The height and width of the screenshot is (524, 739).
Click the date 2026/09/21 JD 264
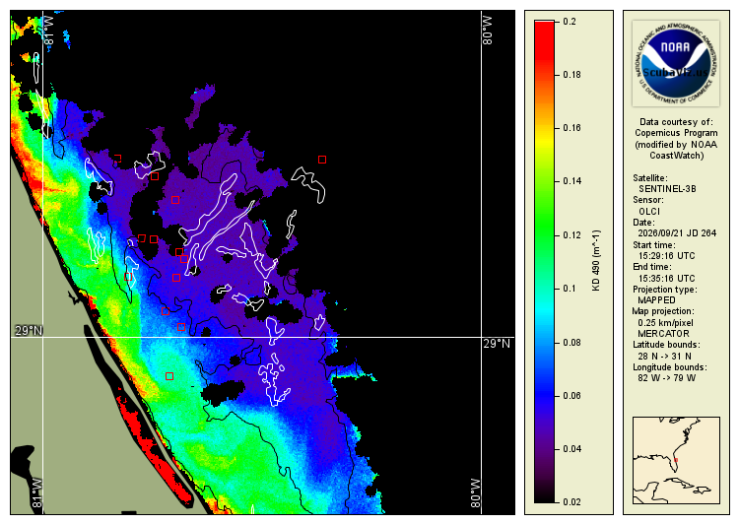click(677, 233)
